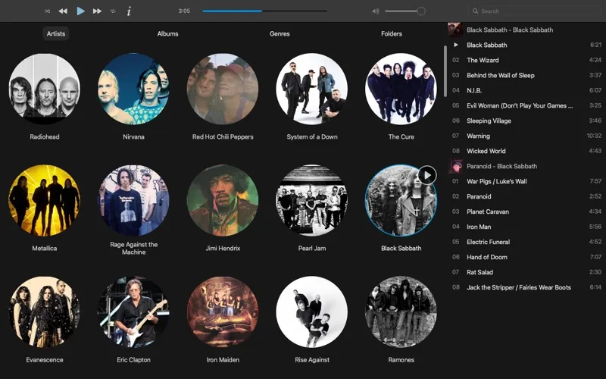Open the Evanescence artist thumbnail
This screenshot has height=379, width=606.
tap(45, 312)
